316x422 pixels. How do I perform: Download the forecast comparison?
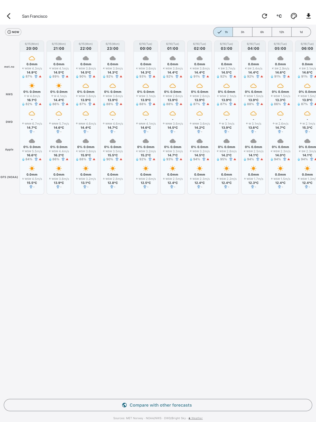308,16
